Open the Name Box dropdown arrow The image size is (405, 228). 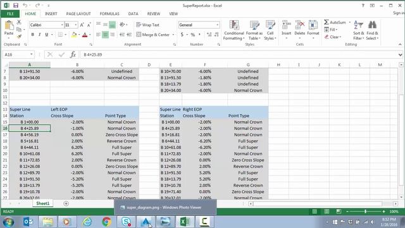click(31, 54)
